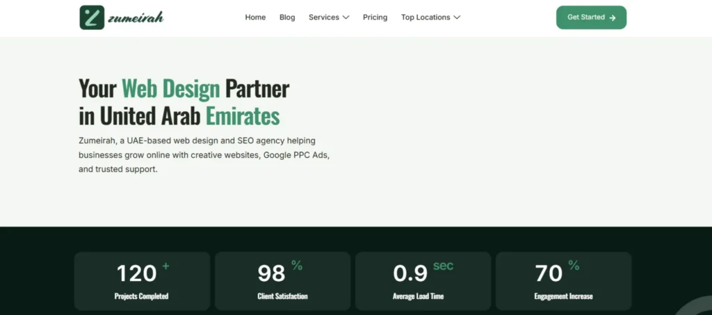Go to the Home page
Viewport: 712px width, 315px height.
(x=255, y=17)
